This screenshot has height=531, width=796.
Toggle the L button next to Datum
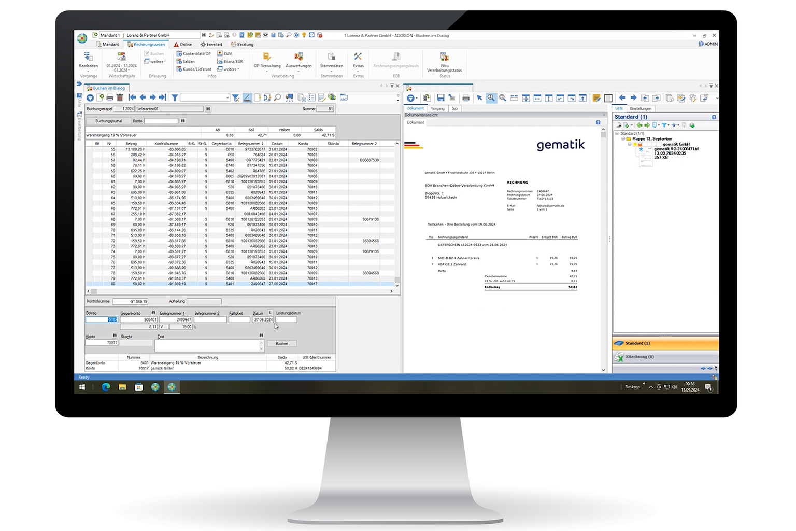270,313
